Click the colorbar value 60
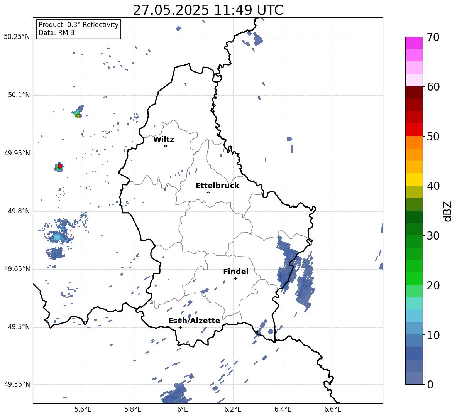The width and height of the screenshot is (457, 417). coord(433,87)
